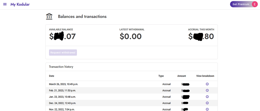Image resolution: width=260 pixels, height=111 pixels.
Task: Select the March 26, 2023, 10:49 p.m. date
Action: 63,84
